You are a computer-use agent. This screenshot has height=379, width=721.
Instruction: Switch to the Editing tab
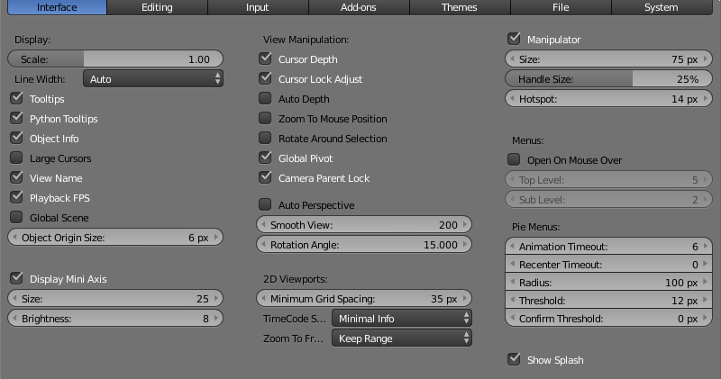pyautogui.click(x=157, y=7)
